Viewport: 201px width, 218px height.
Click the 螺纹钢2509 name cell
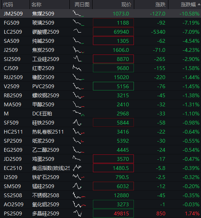pos(46,95)
